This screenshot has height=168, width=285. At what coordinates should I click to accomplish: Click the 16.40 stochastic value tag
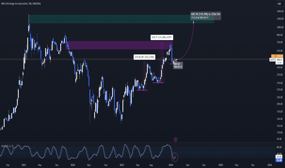point(279,160)
